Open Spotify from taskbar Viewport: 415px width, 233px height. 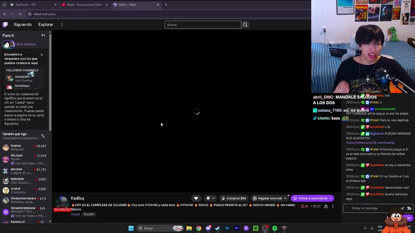tap(275, 228)
